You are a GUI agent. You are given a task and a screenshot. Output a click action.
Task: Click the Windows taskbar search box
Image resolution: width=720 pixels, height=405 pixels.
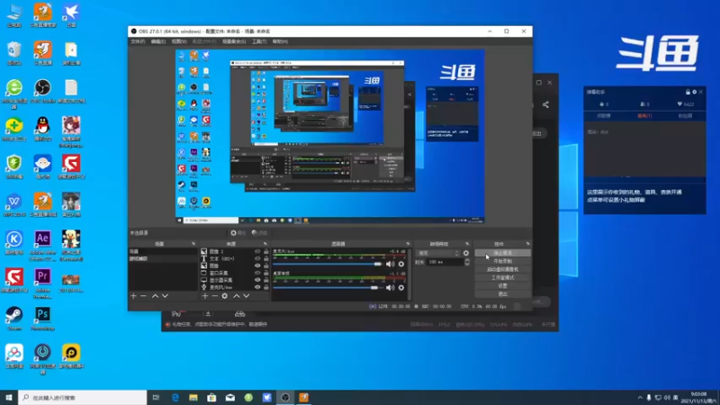83,397
